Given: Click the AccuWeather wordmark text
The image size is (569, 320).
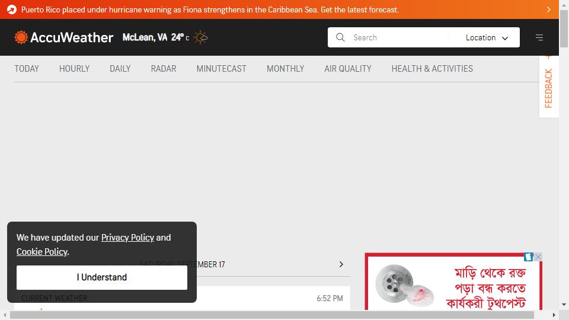Looking at the screenshot, I should coord(72,37).
